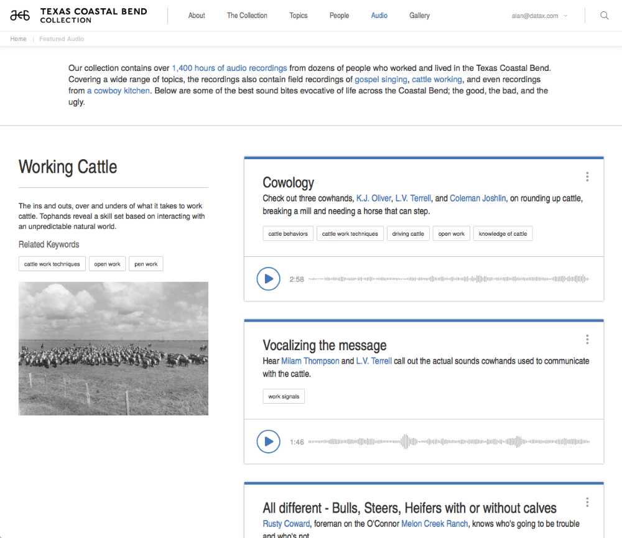Select the pen work keyword

tap(146, 264)
